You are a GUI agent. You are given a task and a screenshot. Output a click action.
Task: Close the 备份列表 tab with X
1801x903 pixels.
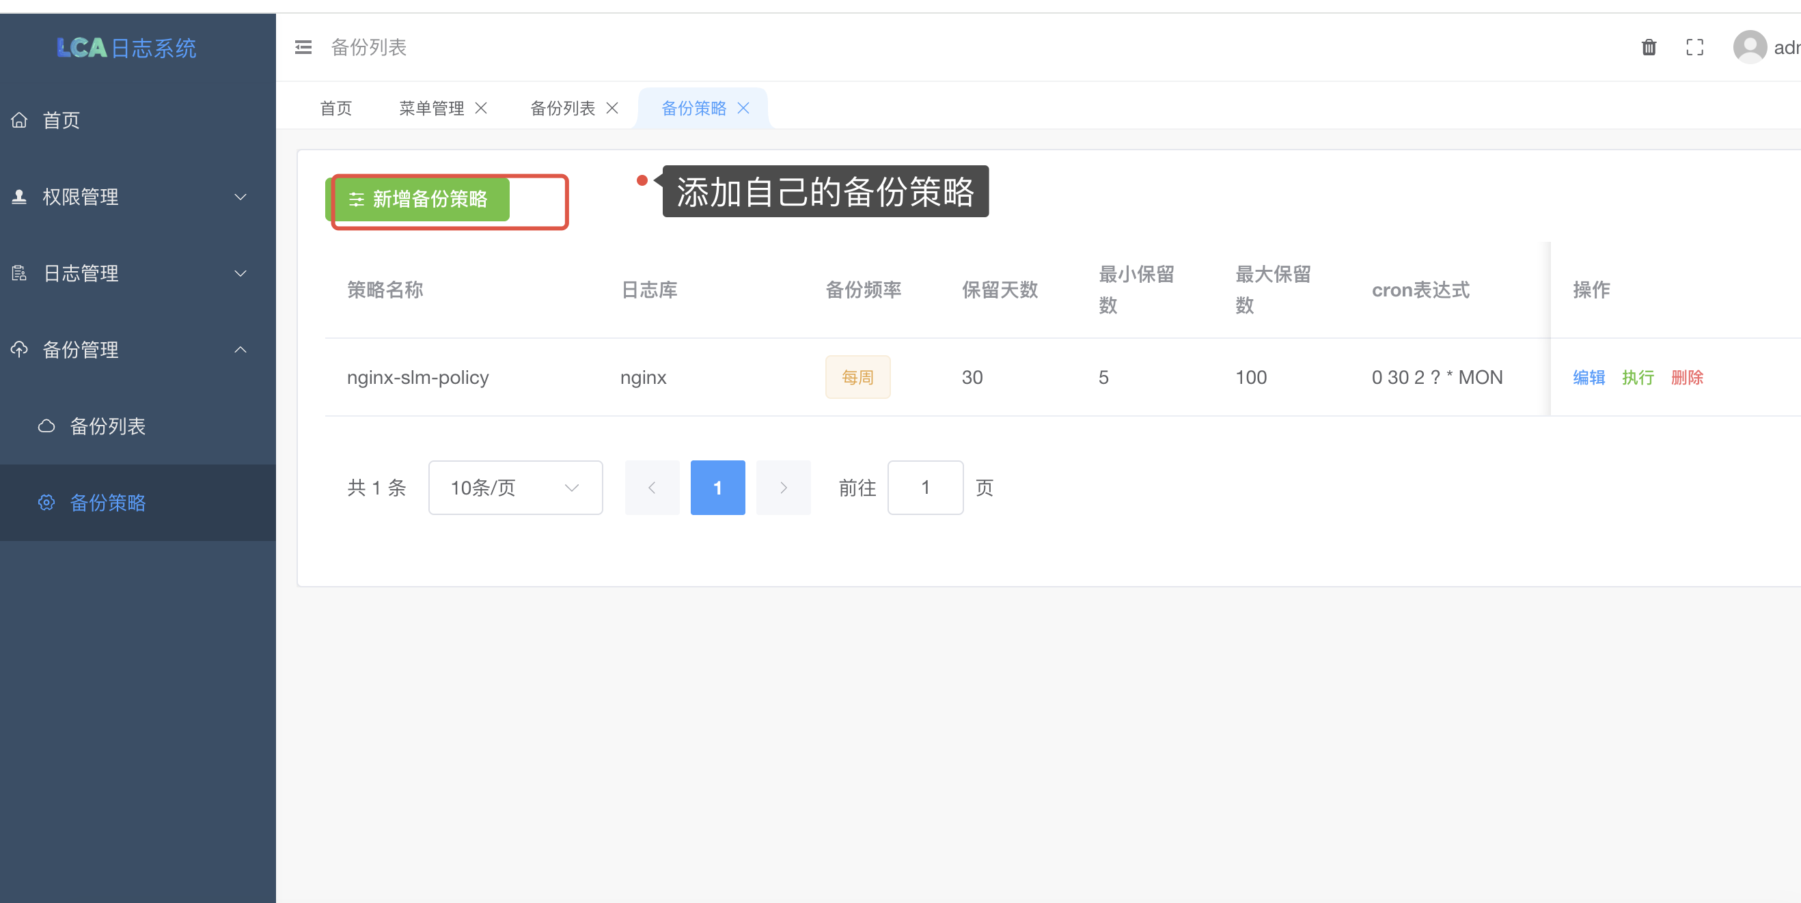pyautogui.click(x=611, y=109)
